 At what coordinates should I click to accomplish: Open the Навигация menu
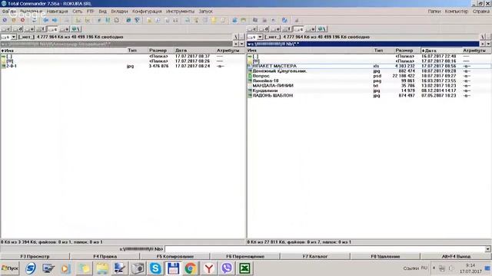(57, 11)
